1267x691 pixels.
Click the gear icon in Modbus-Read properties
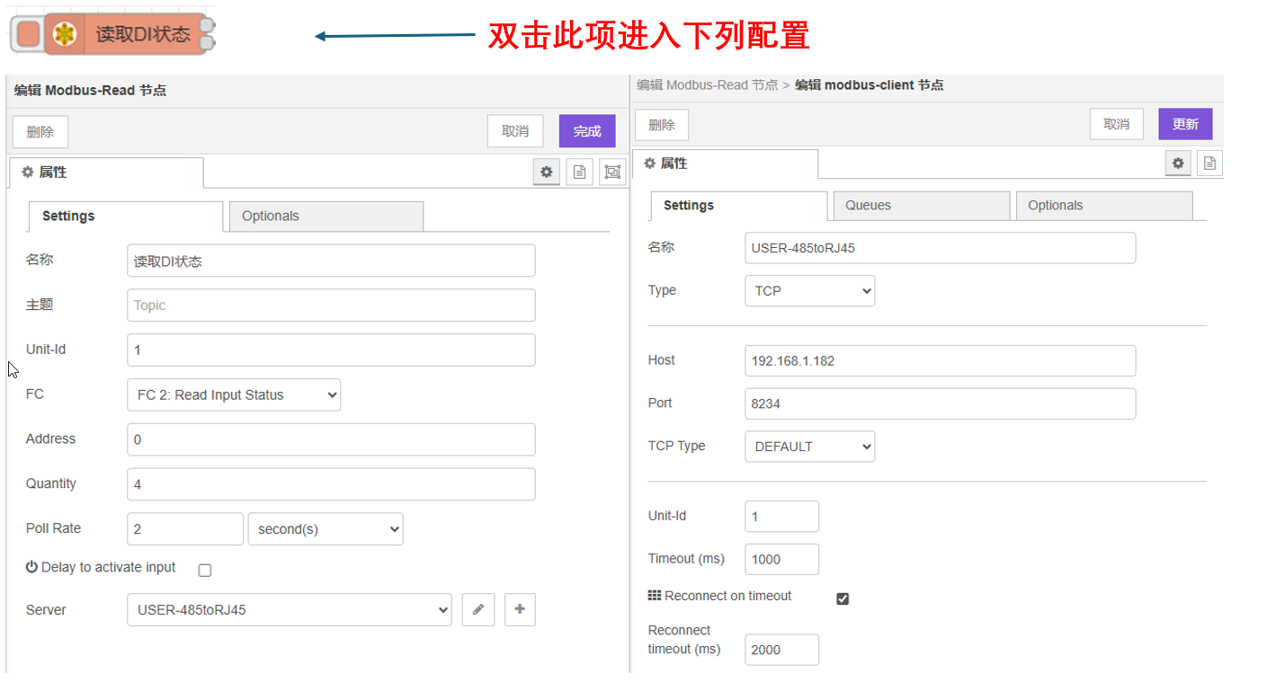[x=546, y=172]
